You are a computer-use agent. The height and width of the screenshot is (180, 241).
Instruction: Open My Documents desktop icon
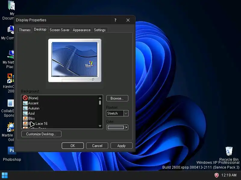[11, 5]
